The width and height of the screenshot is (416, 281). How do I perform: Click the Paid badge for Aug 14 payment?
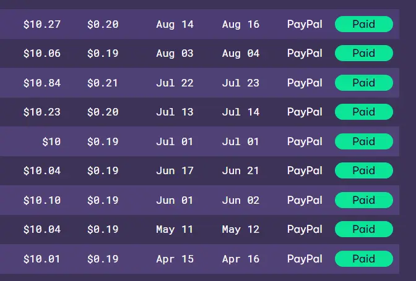pyautogui.click(x=364, y=24)
